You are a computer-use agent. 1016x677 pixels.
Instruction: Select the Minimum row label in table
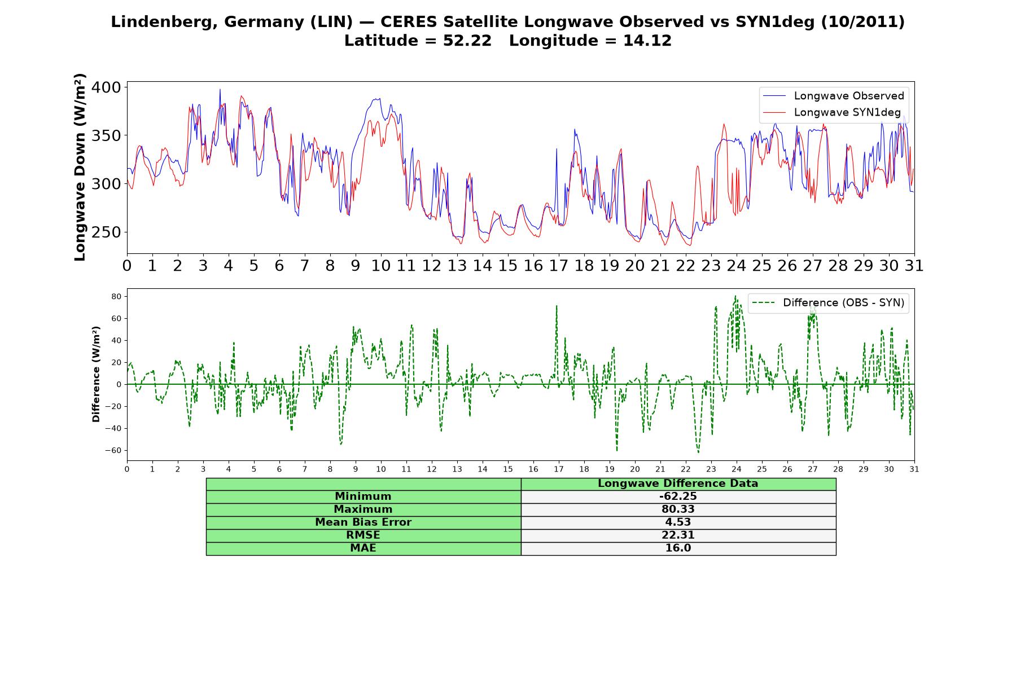[364, 496]
